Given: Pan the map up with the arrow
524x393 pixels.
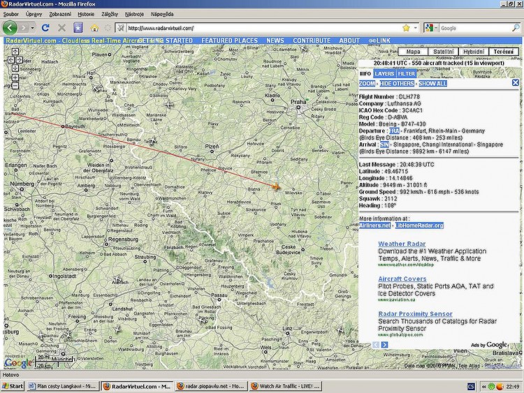Looking at the screenshot, I should point(15,52).
